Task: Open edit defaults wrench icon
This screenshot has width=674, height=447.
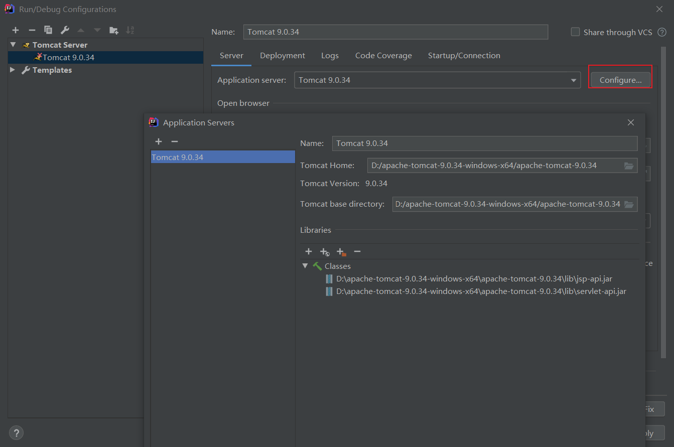Action: tap(65, 31)
